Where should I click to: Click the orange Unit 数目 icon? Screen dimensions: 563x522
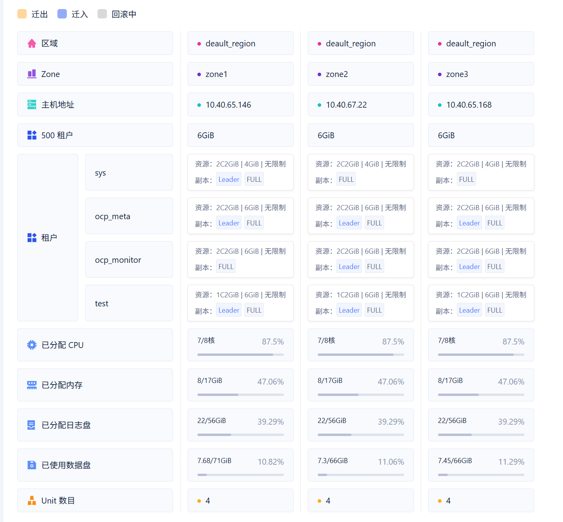coord(32,500)
